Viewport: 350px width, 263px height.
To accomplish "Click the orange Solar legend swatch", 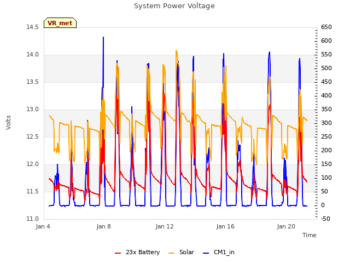I will pyautogui.click(x=171, y=253).
